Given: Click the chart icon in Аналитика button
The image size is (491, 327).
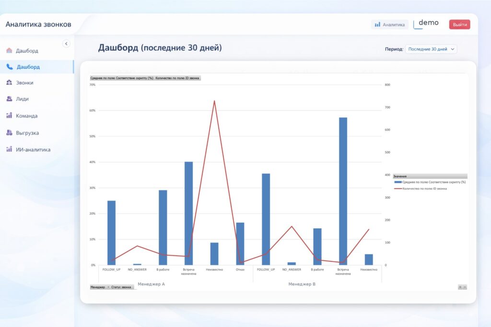Looking at the screenshot, I should (x=377, y=24).
